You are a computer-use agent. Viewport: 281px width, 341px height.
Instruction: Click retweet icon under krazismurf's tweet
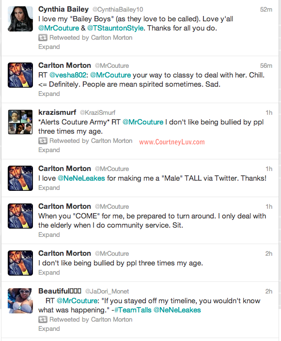tap(43, 140)
